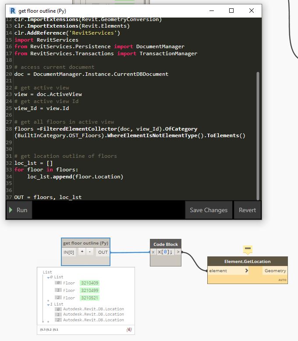Click index 1 Autodesk.Revit.DB.Location row

point(89,314)
